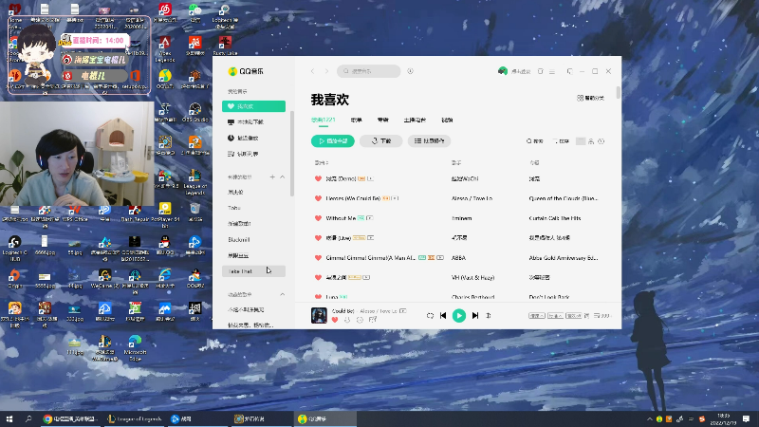Open 我喜欢 in the sidebar

coord(253,106)
